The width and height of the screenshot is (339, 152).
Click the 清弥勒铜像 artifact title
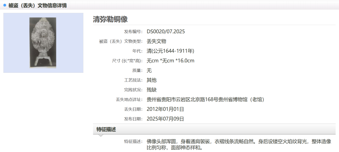click(110, 19)
